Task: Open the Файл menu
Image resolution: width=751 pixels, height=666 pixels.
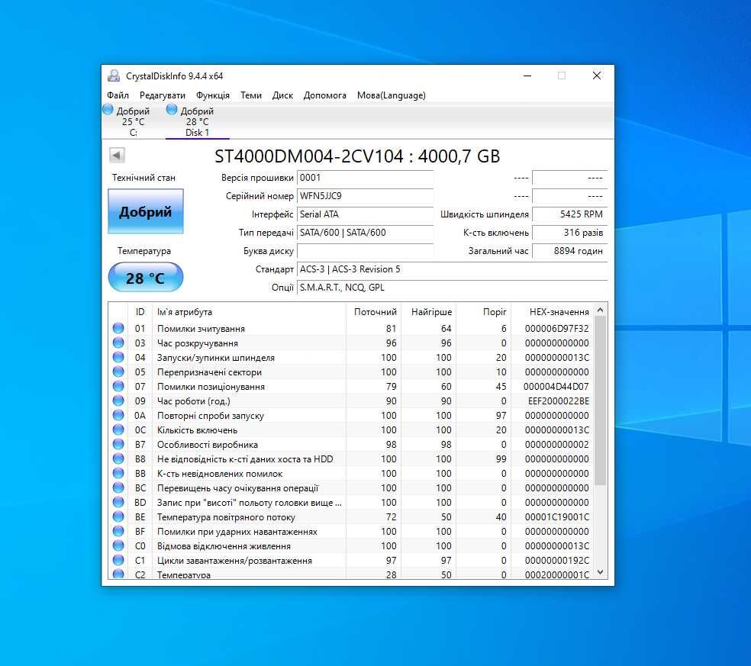Action: click(118, 95)
